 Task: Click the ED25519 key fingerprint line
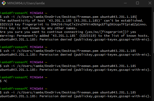click(x=73, y=24)
